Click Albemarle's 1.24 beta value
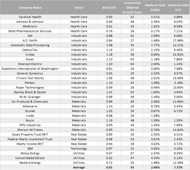 pyautogui.click(x=109, y=106)
